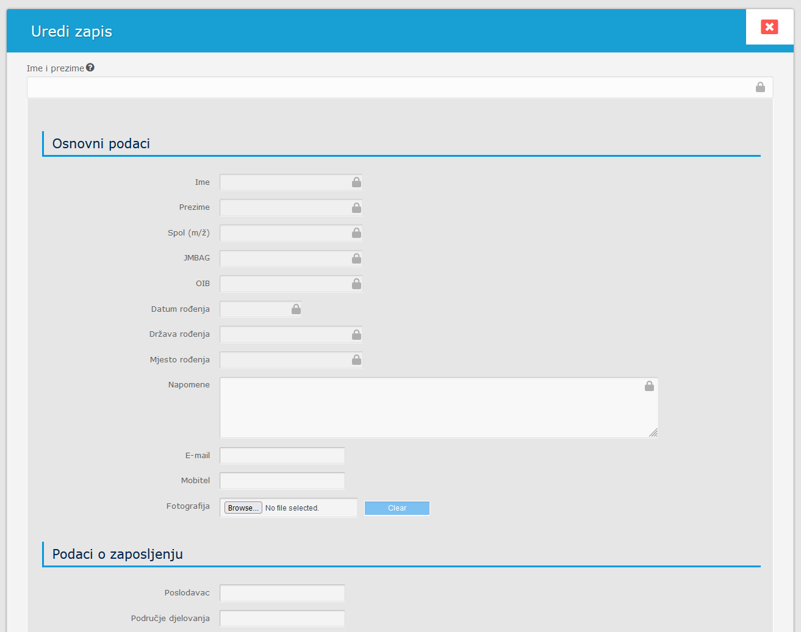
Task: Click the lock icon in Datum rođenja field
Action: 296,309
